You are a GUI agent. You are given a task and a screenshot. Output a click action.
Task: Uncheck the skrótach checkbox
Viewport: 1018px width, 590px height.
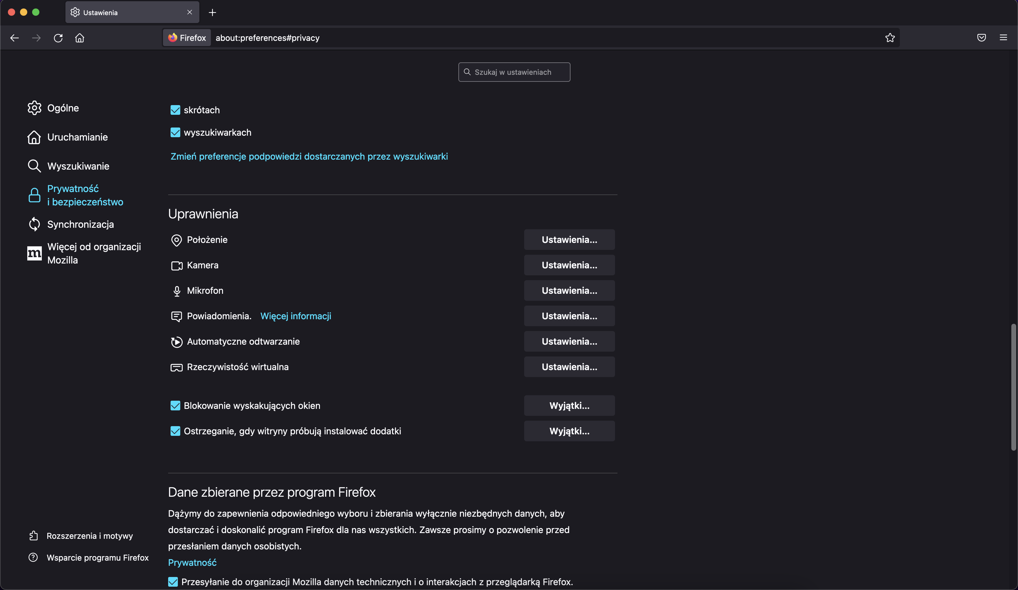175,110
